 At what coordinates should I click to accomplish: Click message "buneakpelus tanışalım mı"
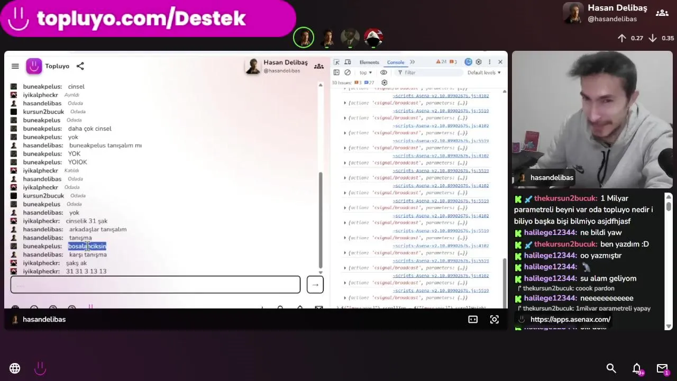tap(105, 146)
